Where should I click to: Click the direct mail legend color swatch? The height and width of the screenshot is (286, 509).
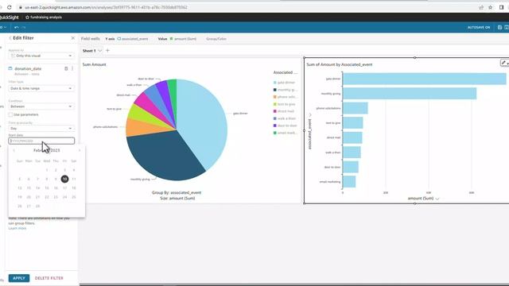pyautogui.click(x=275, y=111)
